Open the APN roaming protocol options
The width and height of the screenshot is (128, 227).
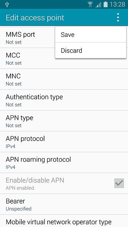(64, 162)
